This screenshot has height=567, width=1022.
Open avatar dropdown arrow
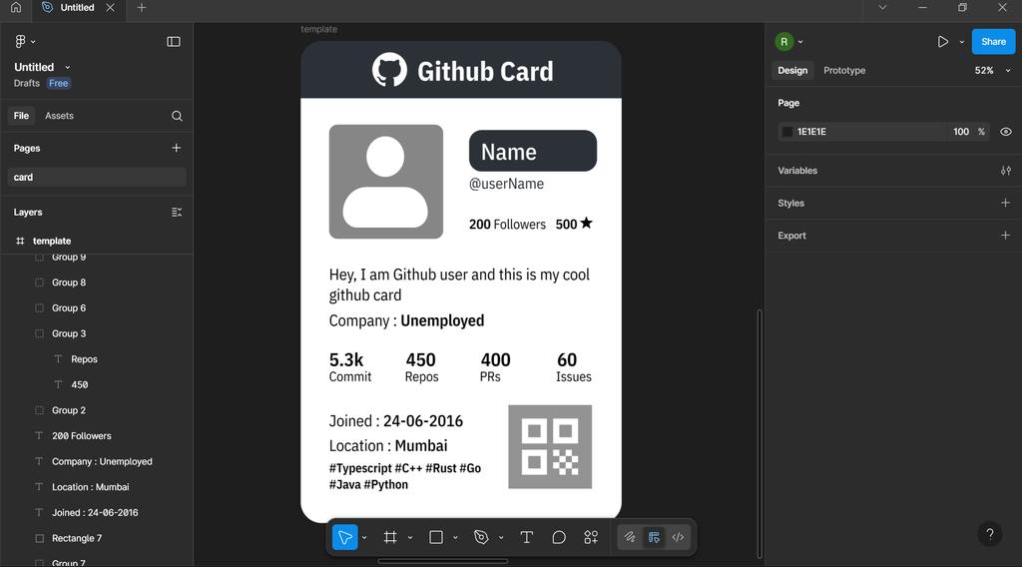(800, 42)
